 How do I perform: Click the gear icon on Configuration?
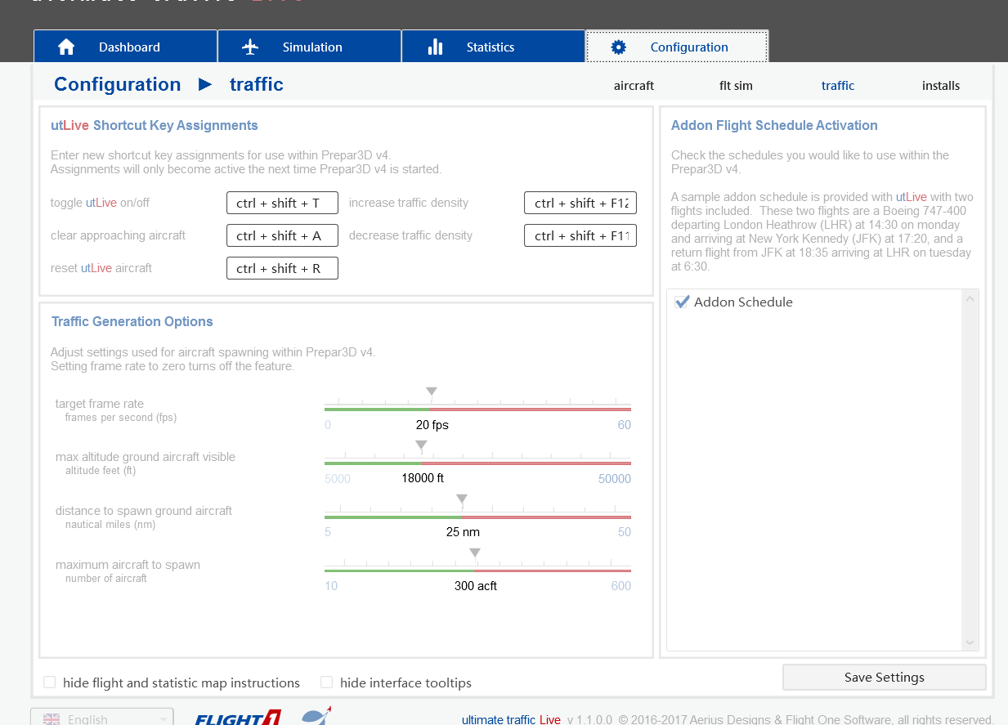pyautogui.click(x=619, y=47)
